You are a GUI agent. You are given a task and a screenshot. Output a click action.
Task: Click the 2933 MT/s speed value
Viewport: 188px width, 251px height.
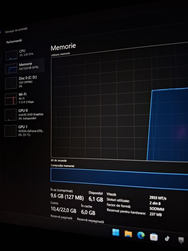(x=158, y=198)
